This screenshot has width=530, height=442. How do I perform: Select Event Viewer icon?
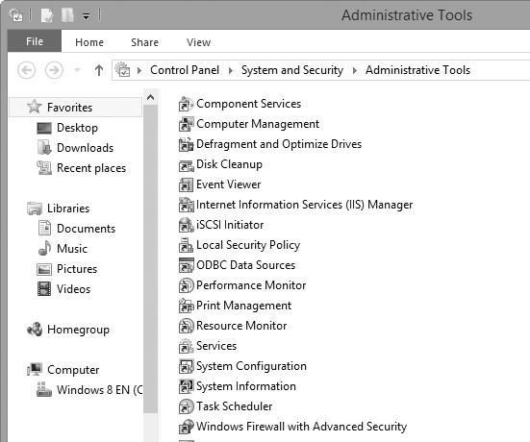point(186,184)
